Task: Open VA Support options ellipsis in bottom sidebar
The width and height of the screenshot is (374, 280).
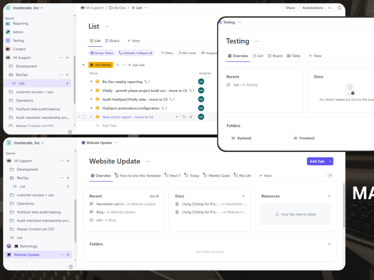Action: [x=62, y=161]
